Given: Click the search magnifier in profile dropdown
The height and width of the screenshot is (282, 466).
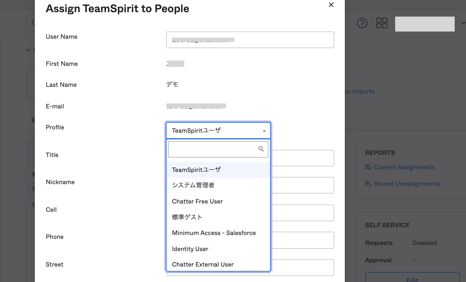Looking at the screenshot, I should click(x=261, y=149).
